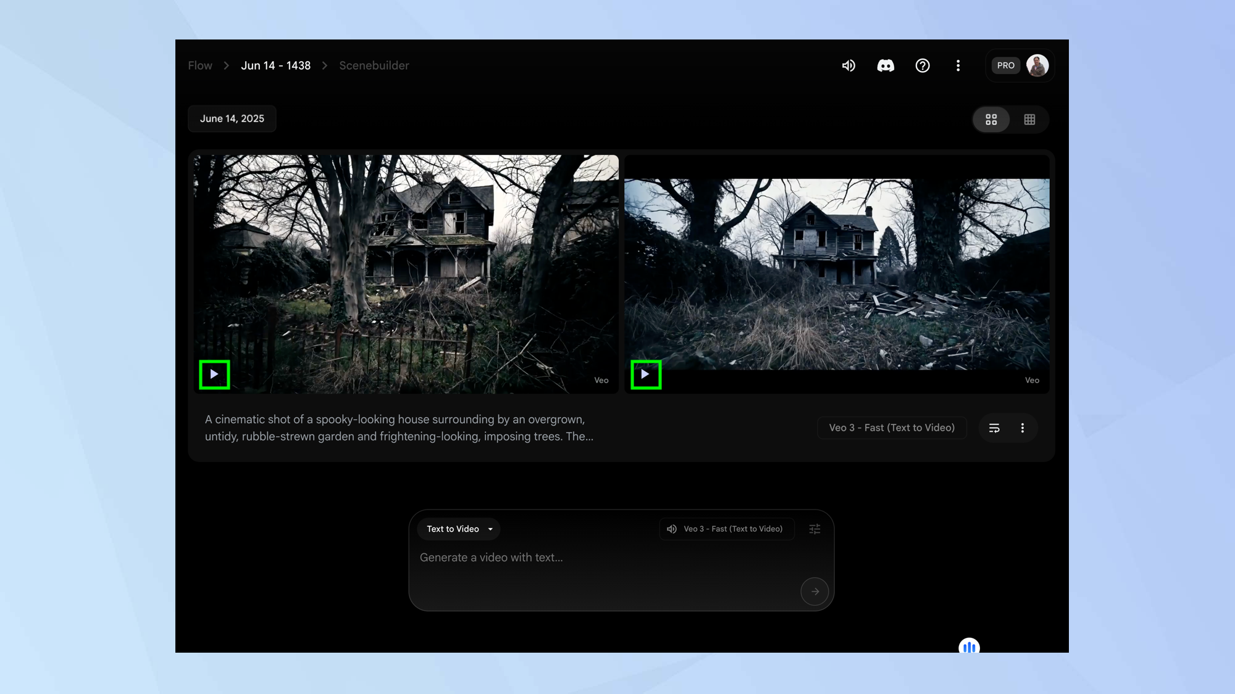Open the three-dot menu beside the prompt
1235x694 pixels.
1022,428
